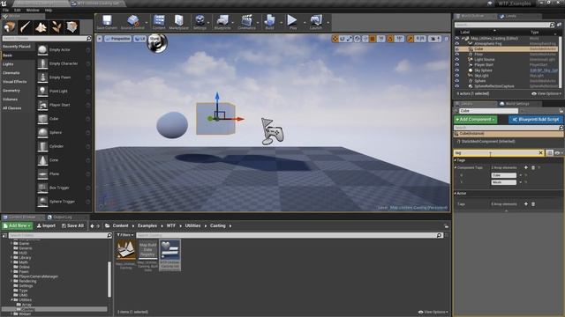Toggle visibility of Sky Sphere actor
Screen dimensions: 565x317
pyautogui.click(x=457, y=70)
